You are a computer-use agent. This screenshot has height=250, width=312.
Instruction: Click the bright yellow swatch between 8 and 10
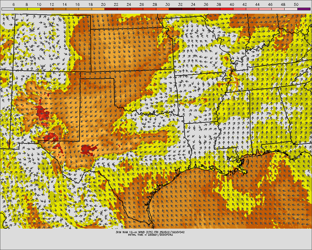[x=34, y=9]
